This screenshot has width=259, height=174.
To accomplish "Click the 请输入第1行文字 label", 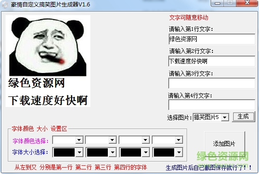I will (191, 29).
